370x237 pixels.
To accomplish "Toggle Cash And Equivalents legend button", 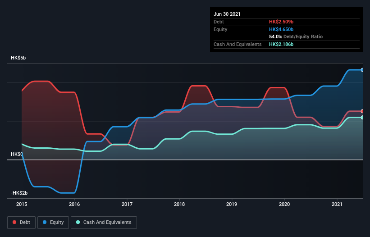I will click(x=104, y=223).
